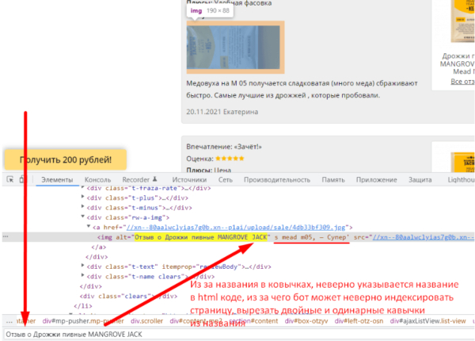Select breadcrumb div#ajaxListView.list-view
The width and height of the screenshot is (475, 341).
point(428,321)
